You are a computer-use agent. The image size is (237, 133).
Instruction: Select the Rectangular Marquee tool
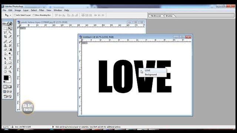point(5,28)
